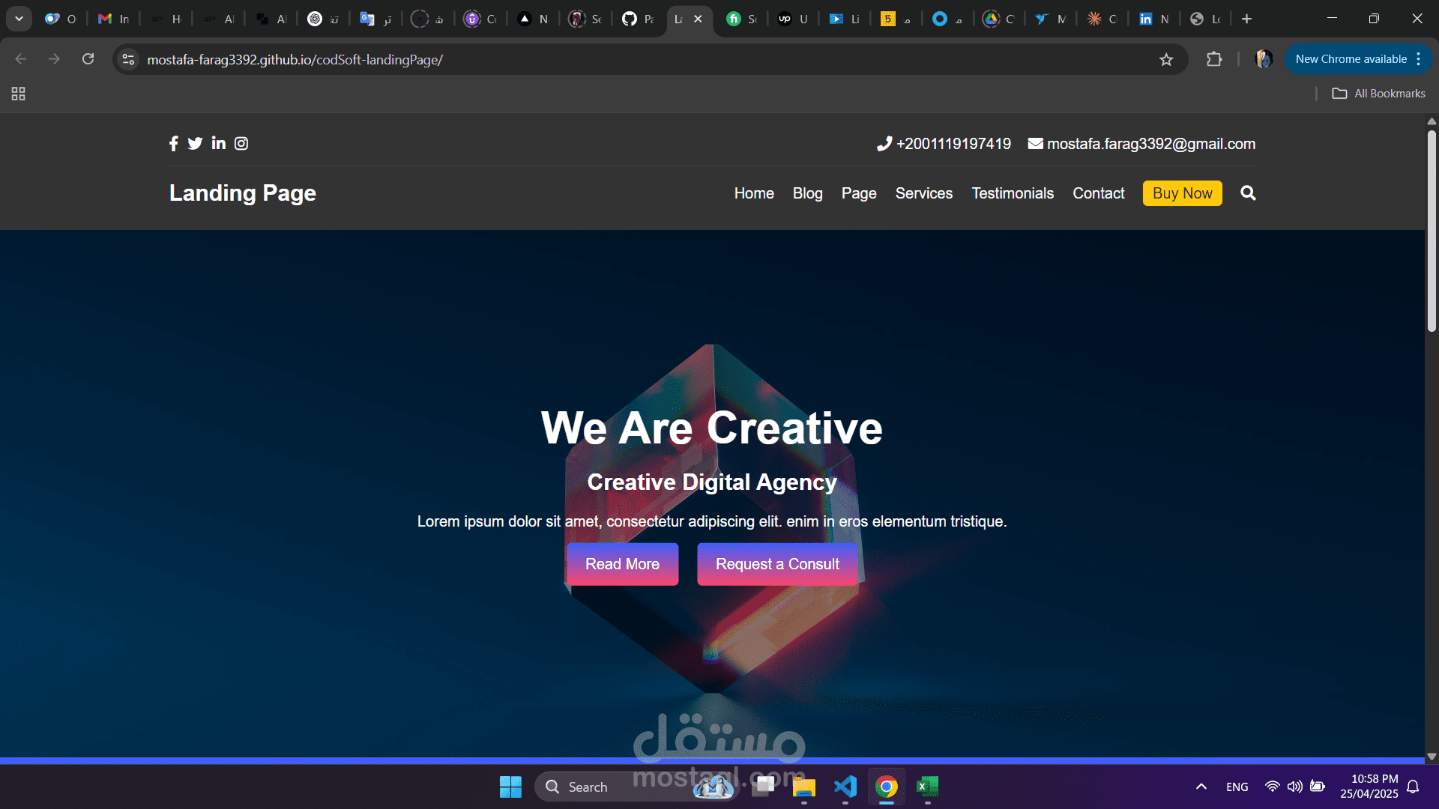The height and width of the screenshot is (809, 1439).
Task: Click the volume icon to adjust mute
Action: tap(1296, 787)
